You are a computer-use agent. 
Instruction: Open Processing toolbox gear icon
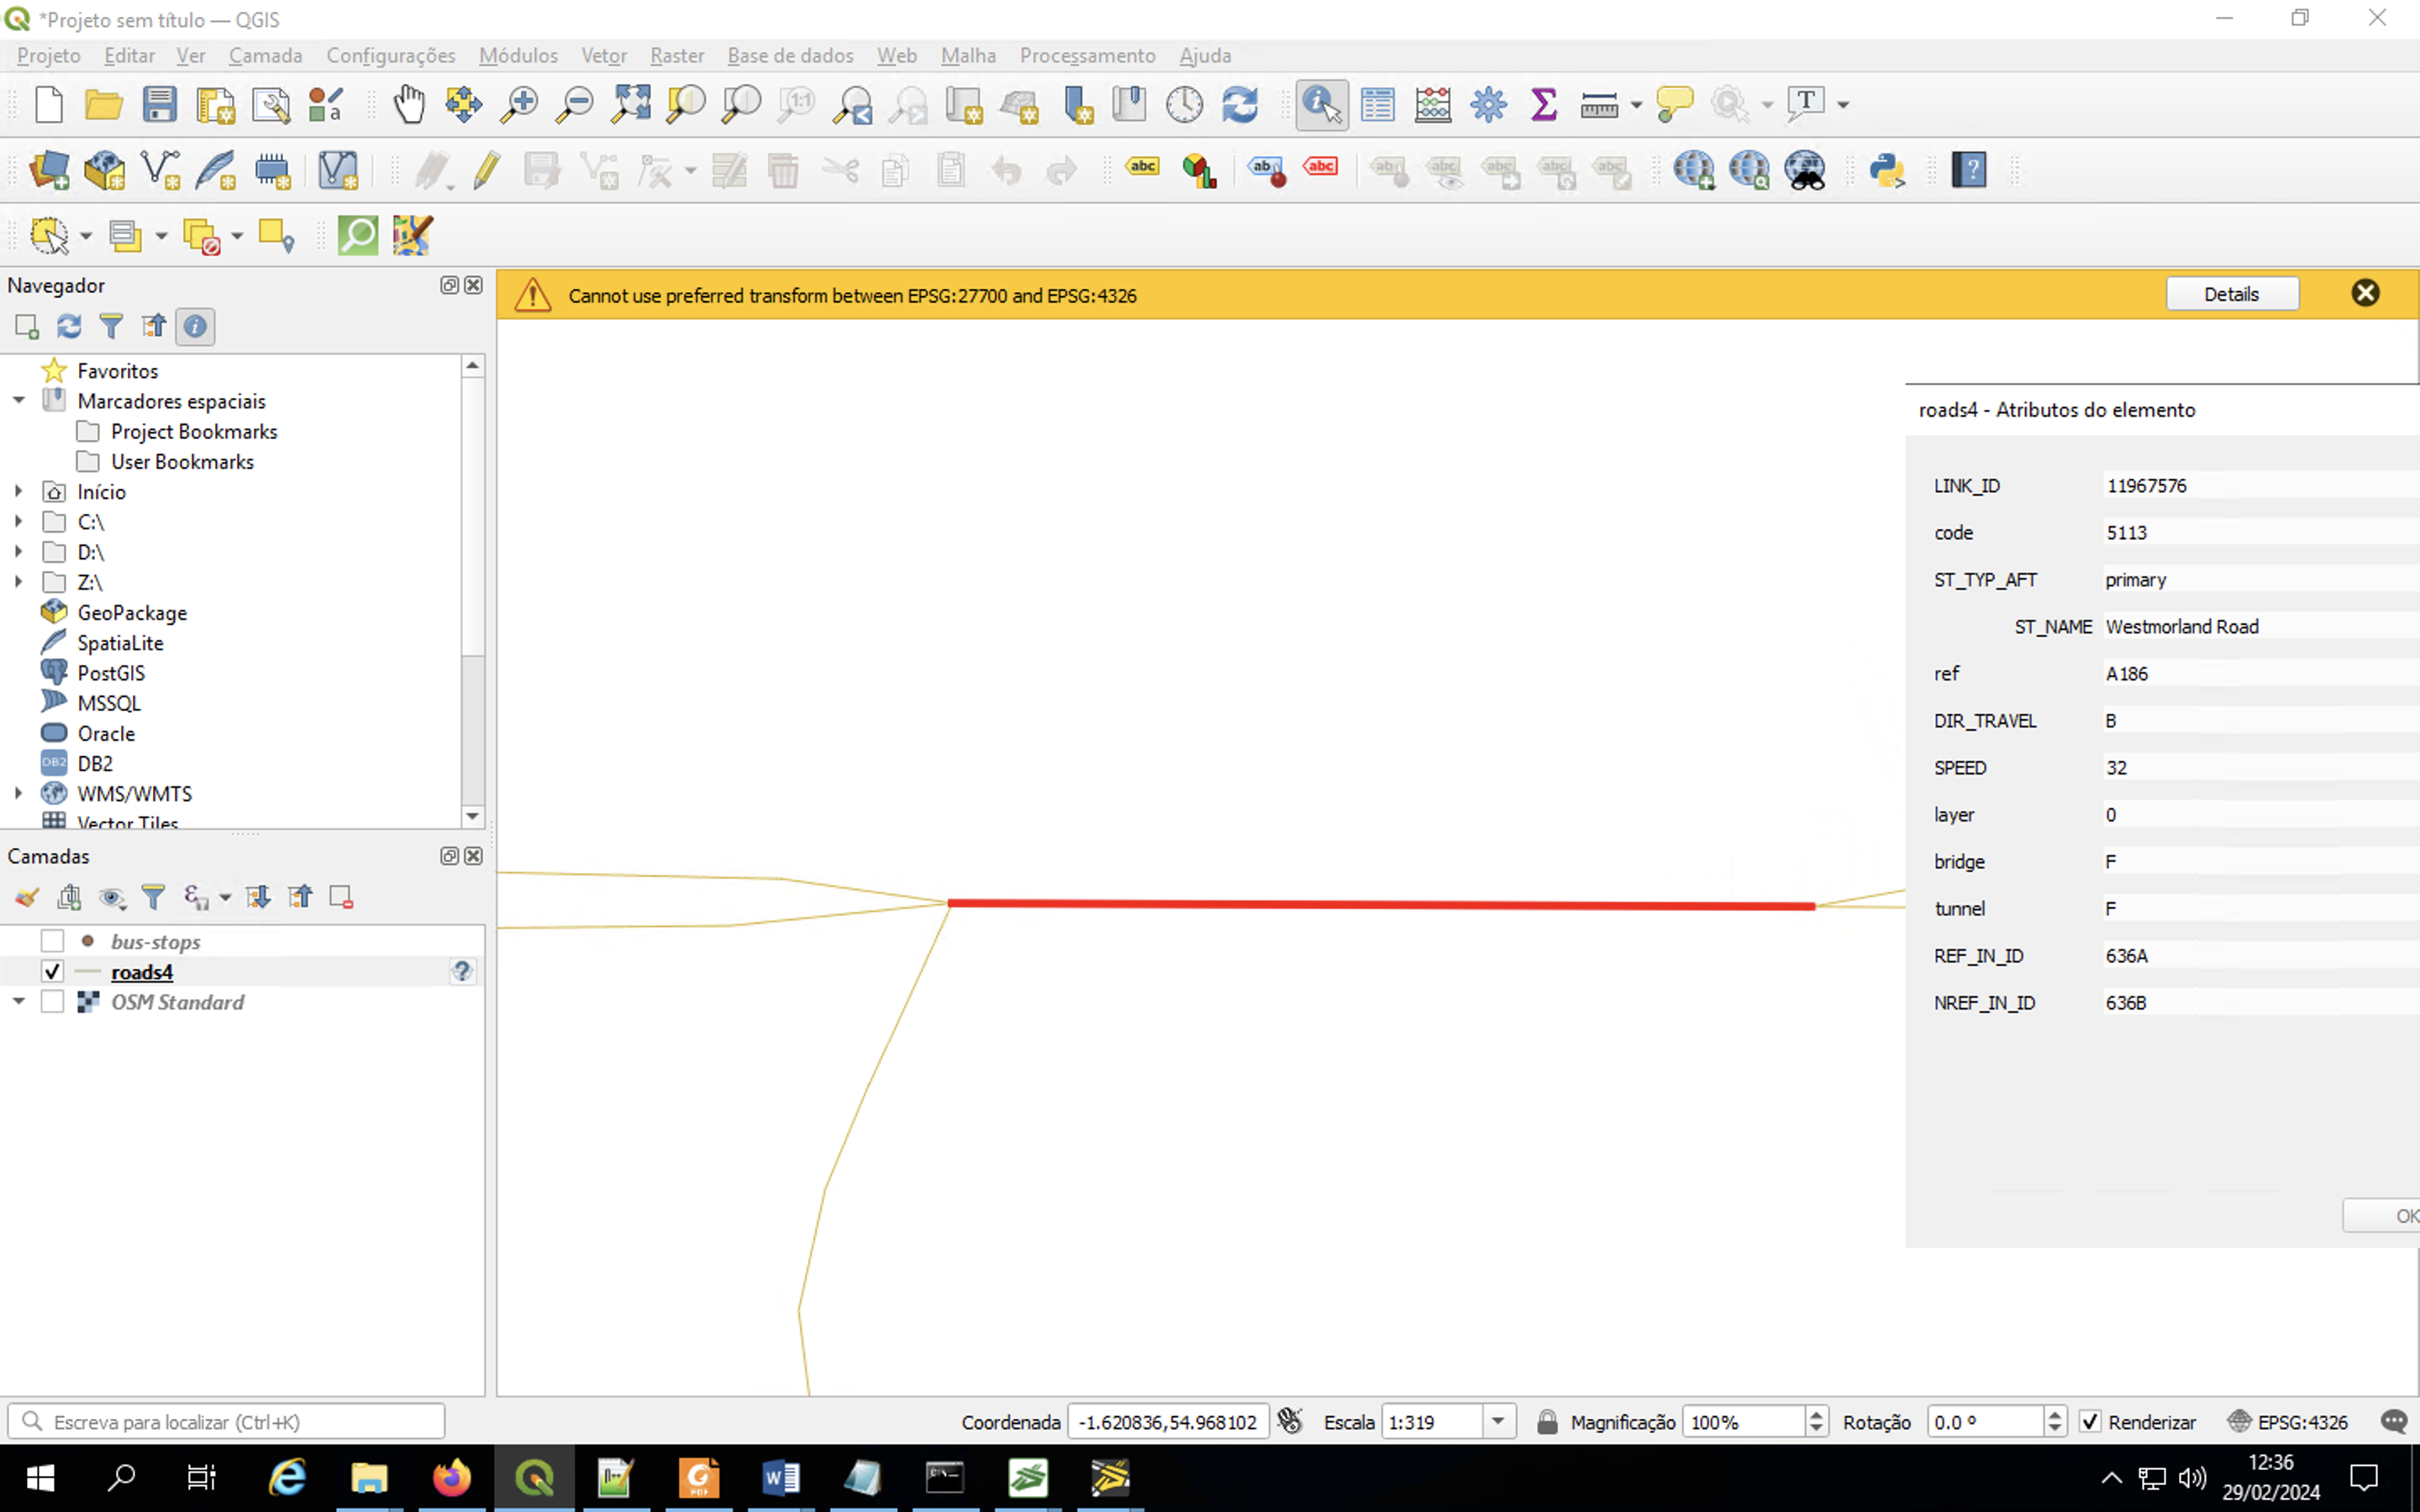coord(1488,104)
